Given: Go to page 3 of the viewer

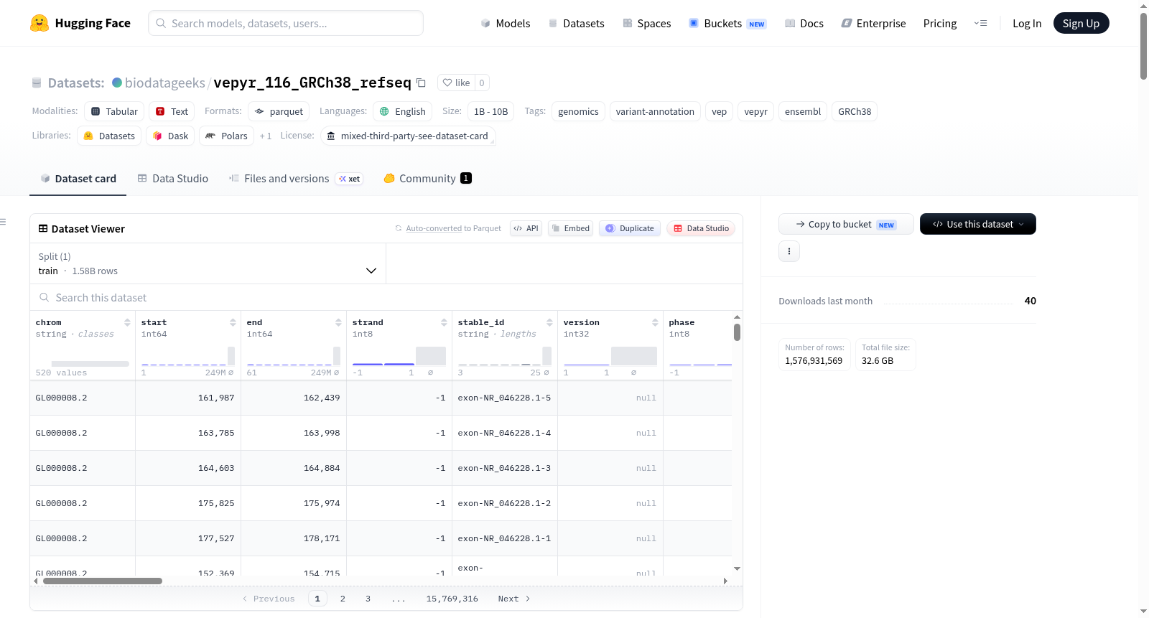Looking at the screenshot, I should coord(368,599).
